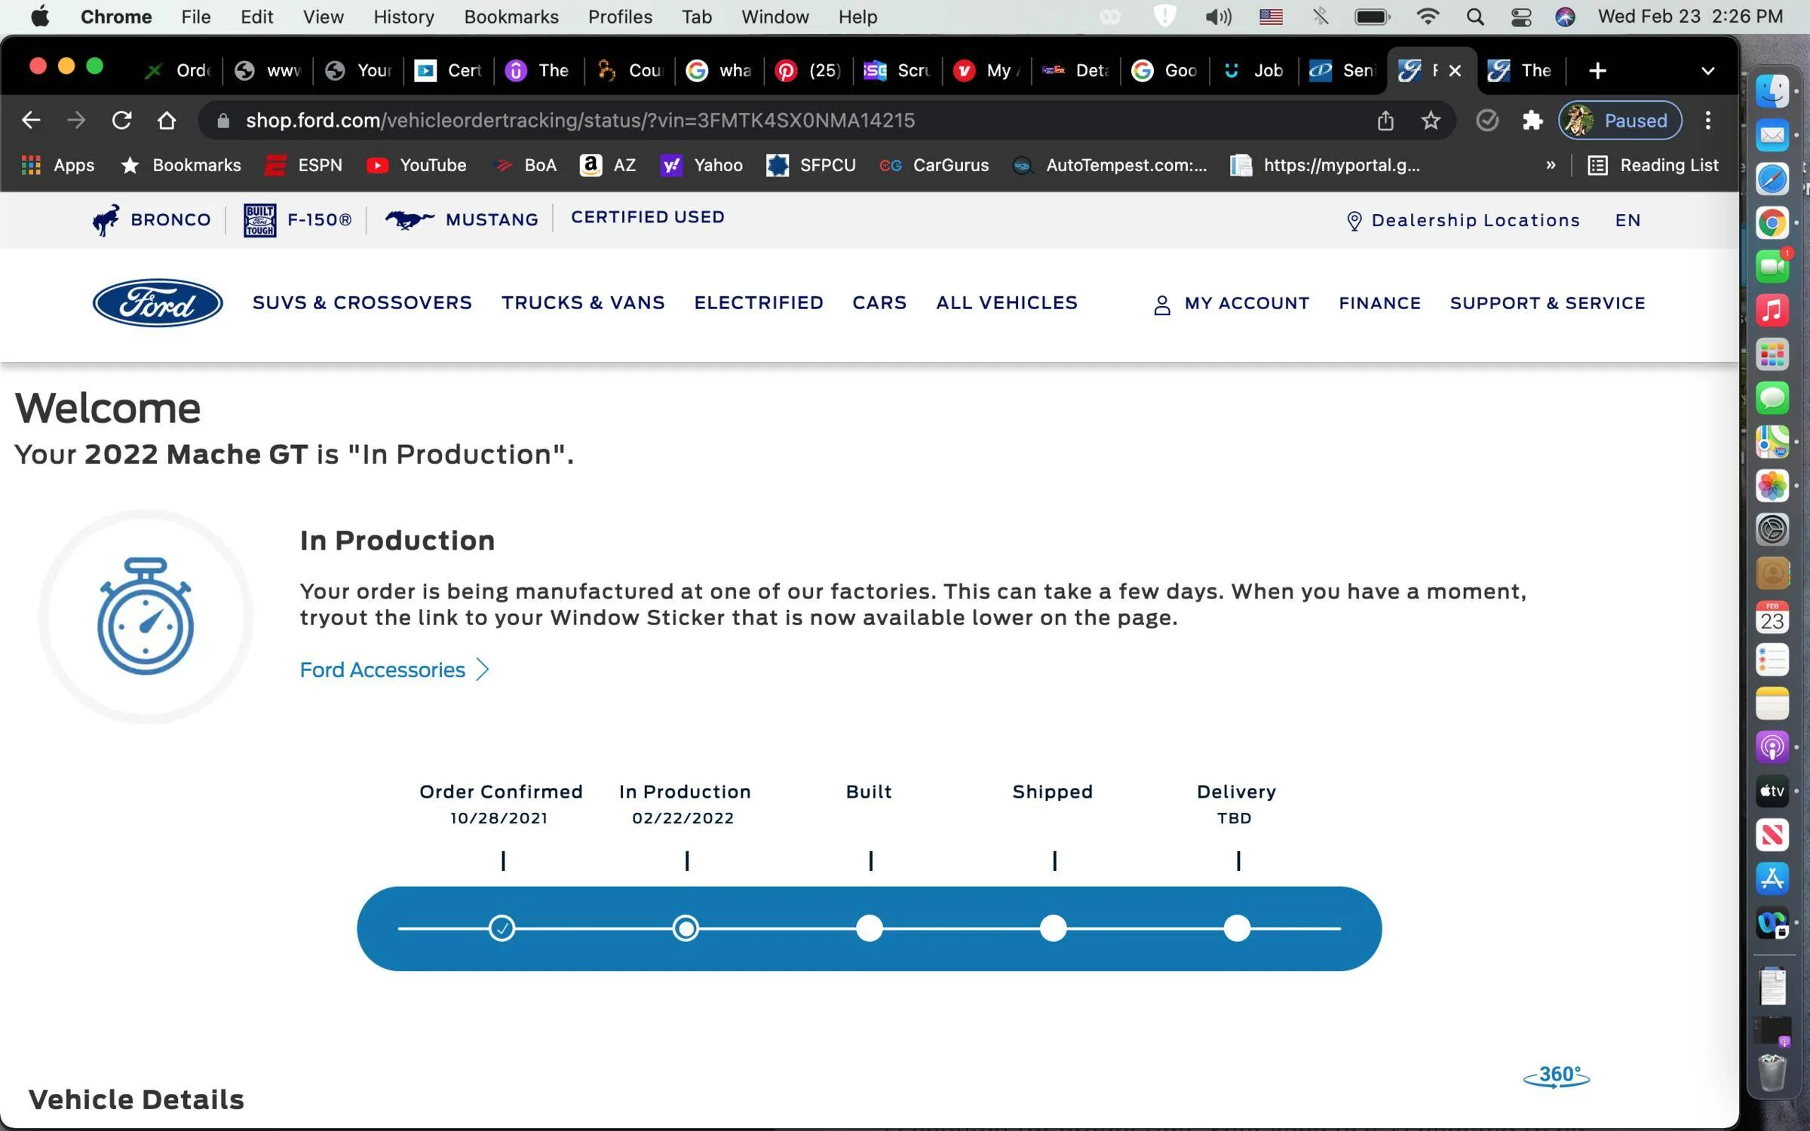Image resolution: width=1810 pixels, height=1131 pixels.
Task: Open Chrome three-dot menu
Action: (1708, 120)
